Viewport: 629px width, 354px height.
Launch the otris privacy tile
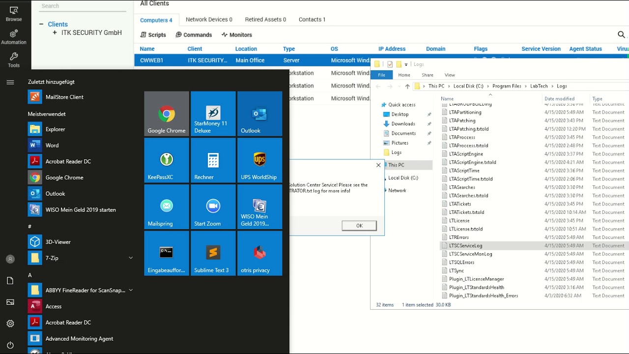tap(260, 254)
